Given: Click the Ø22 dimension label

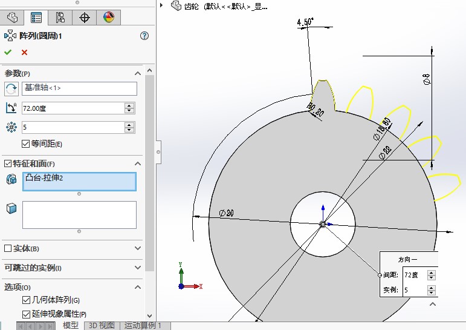Looking at the screenshot, I should pos(386,153).
